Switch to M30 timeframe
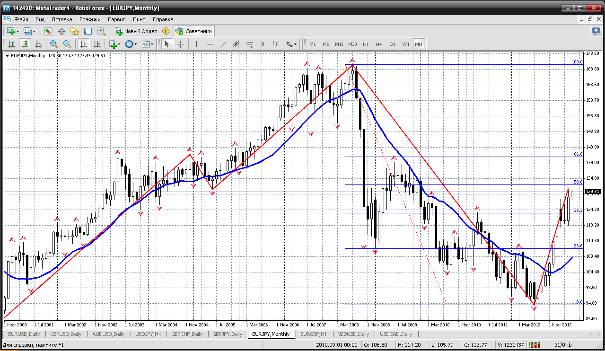605x351 pixels. pos(352,44)
